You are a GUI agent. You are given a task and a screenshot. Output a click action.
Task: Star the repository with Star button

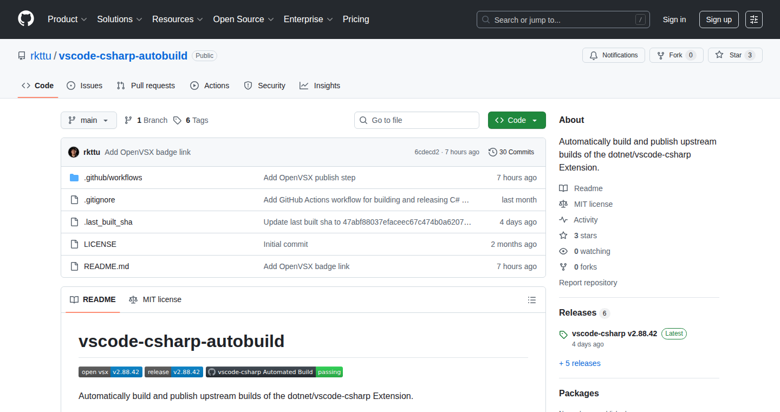pyautogui.click(x=735, y=55)
